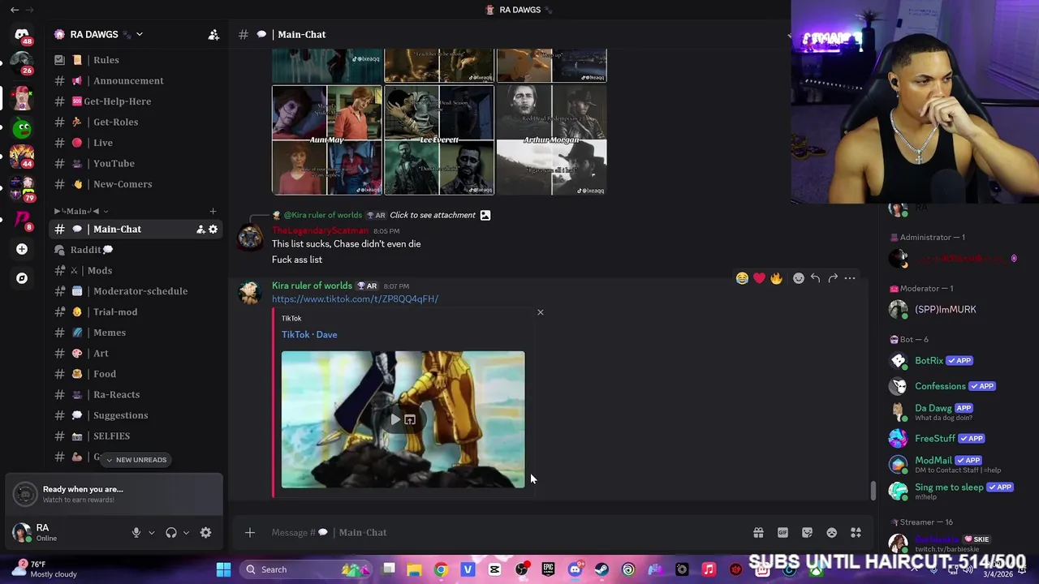The width and height of the screenshot is (1039, 584).
Task: Open the More options ellipsis on message
Action: [x=850, y=278]
